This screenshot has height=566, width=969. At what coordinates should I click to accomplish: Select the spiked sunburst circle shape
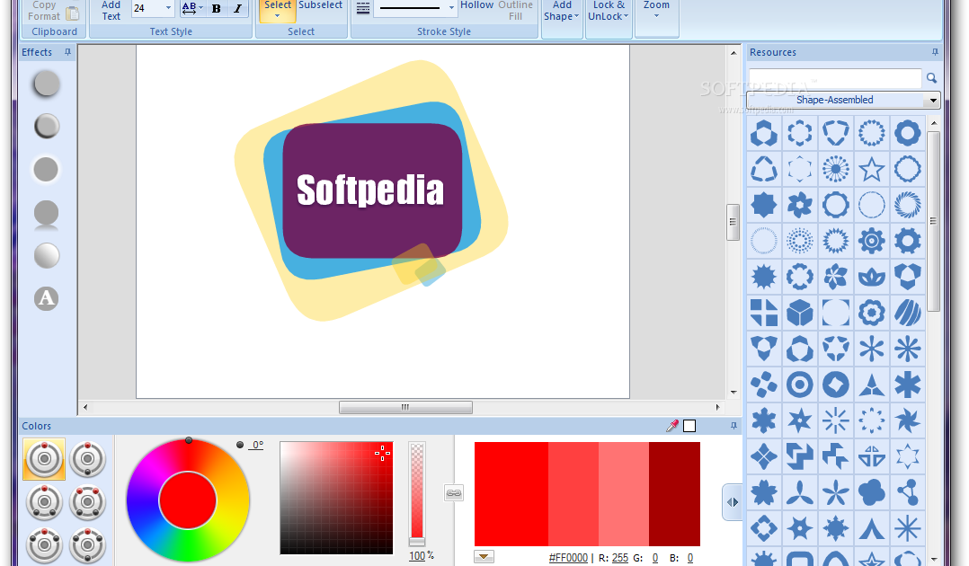coord(764,277)
